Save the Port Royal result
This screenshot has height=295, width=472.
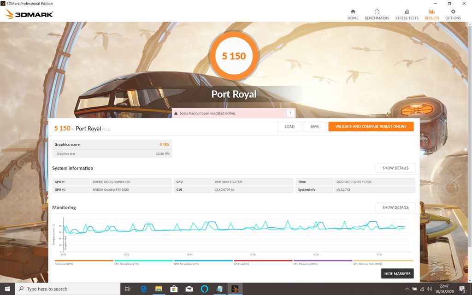click(315, 126)
